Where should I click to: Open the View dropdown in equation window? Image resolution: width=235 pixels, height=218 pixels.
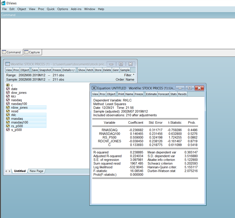[x=95, y=94]
